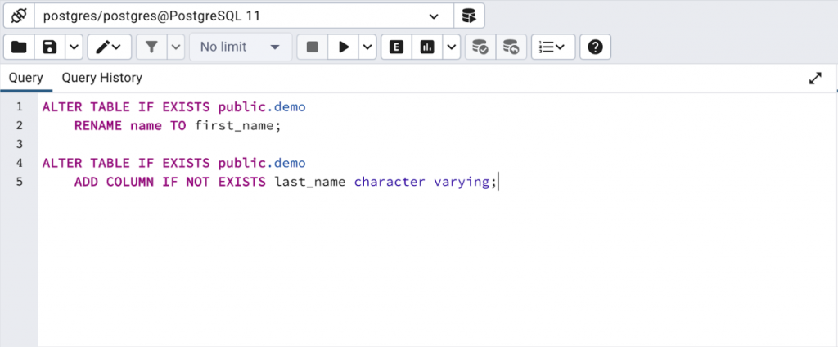The width and height of the screenshot is (838, 347).
Task: Click the Explain (E) button
Action: point(397,47)
